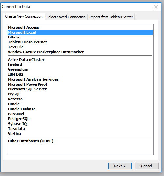The width and height of the screenshot is (164, 176).
Task: Pick Microsoft Analysis Services
Action: click(80, 79)
